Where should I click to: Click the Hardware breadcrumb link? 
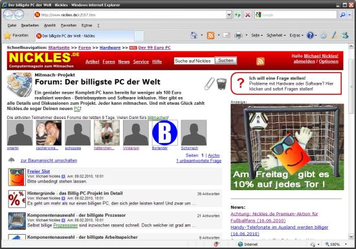tap(110, 48)
